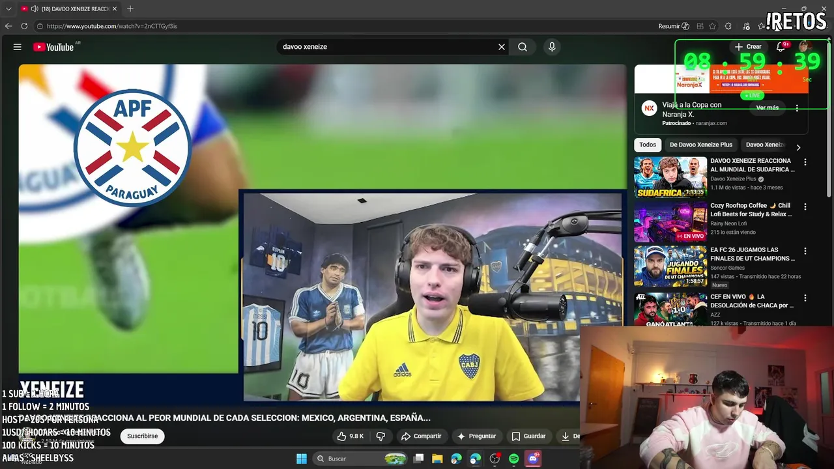Start voice search with the microphone
The width and height of the screenshot is (834, 469).
point(552,47)
